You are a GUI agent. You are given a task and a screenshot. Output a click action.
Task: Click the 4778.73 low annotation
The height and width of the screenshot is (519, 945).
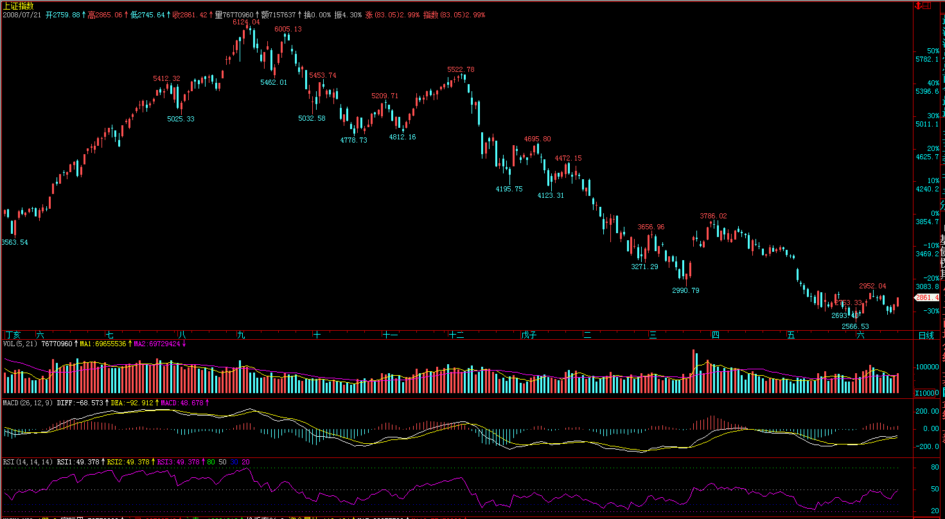[x=353, y=140]
